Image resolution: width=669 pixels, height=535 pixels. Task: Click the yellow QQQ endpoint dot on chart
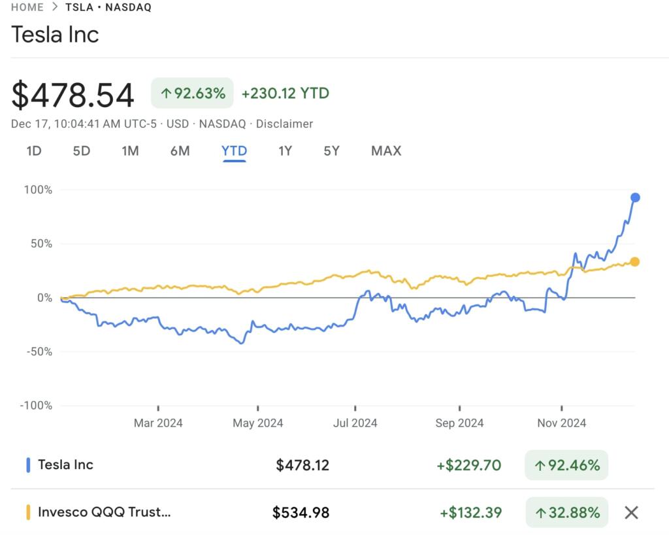(634, 262)
